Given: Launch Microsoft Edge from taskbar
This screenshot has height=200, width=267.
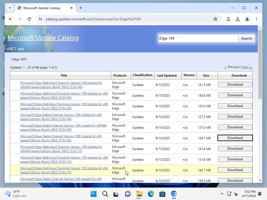Looking at the screenshot, I should [151, 194].
